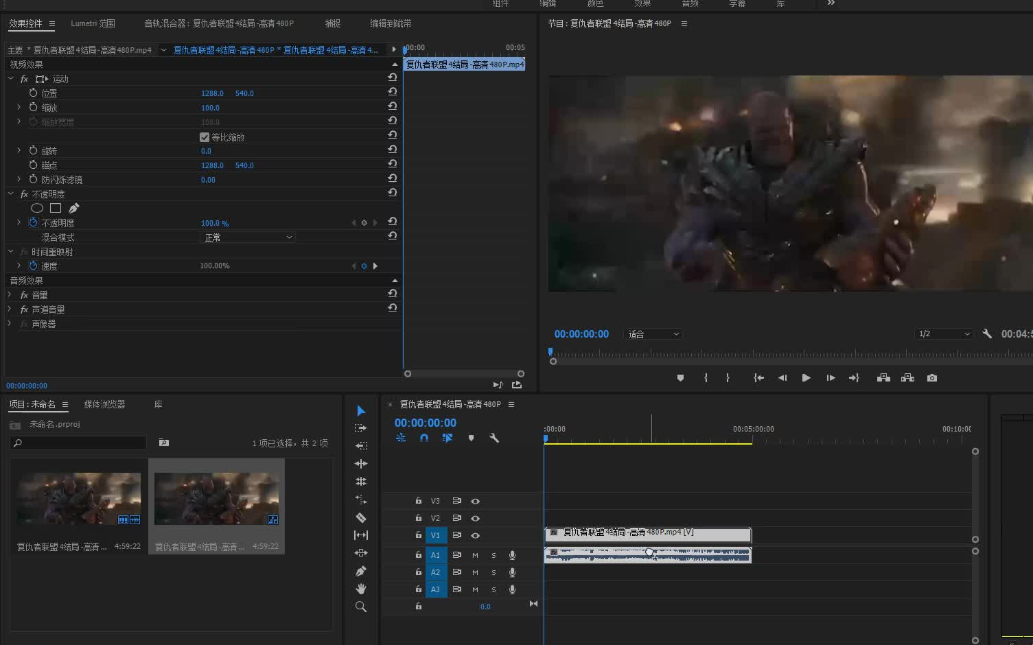The height and width of the screenshot is (645, 1033).
Task: Step forward one frame in Program monitor
Action: [x=831, y=378]
